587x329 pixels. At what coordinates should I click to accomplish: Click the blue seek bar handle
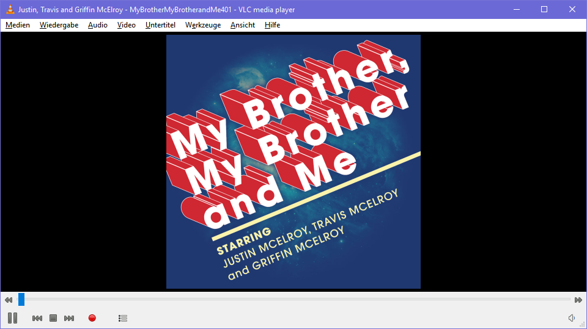(x=21, y=299)
